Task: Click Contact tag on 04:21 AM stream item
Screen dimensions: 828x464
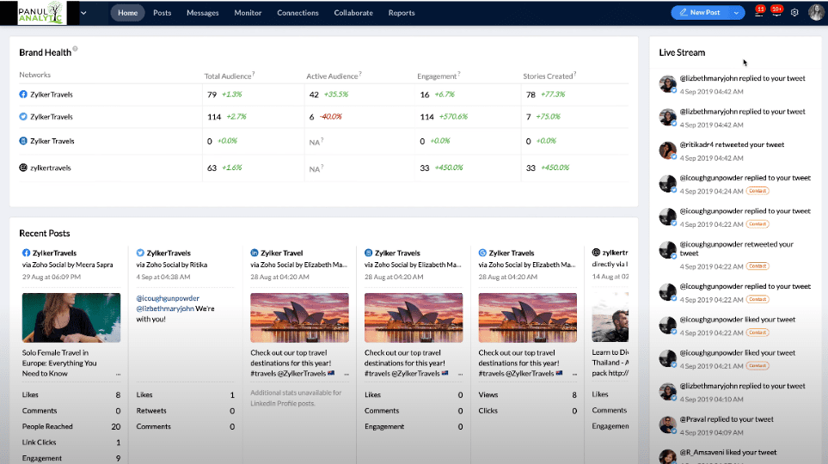Action: point(757,366)
